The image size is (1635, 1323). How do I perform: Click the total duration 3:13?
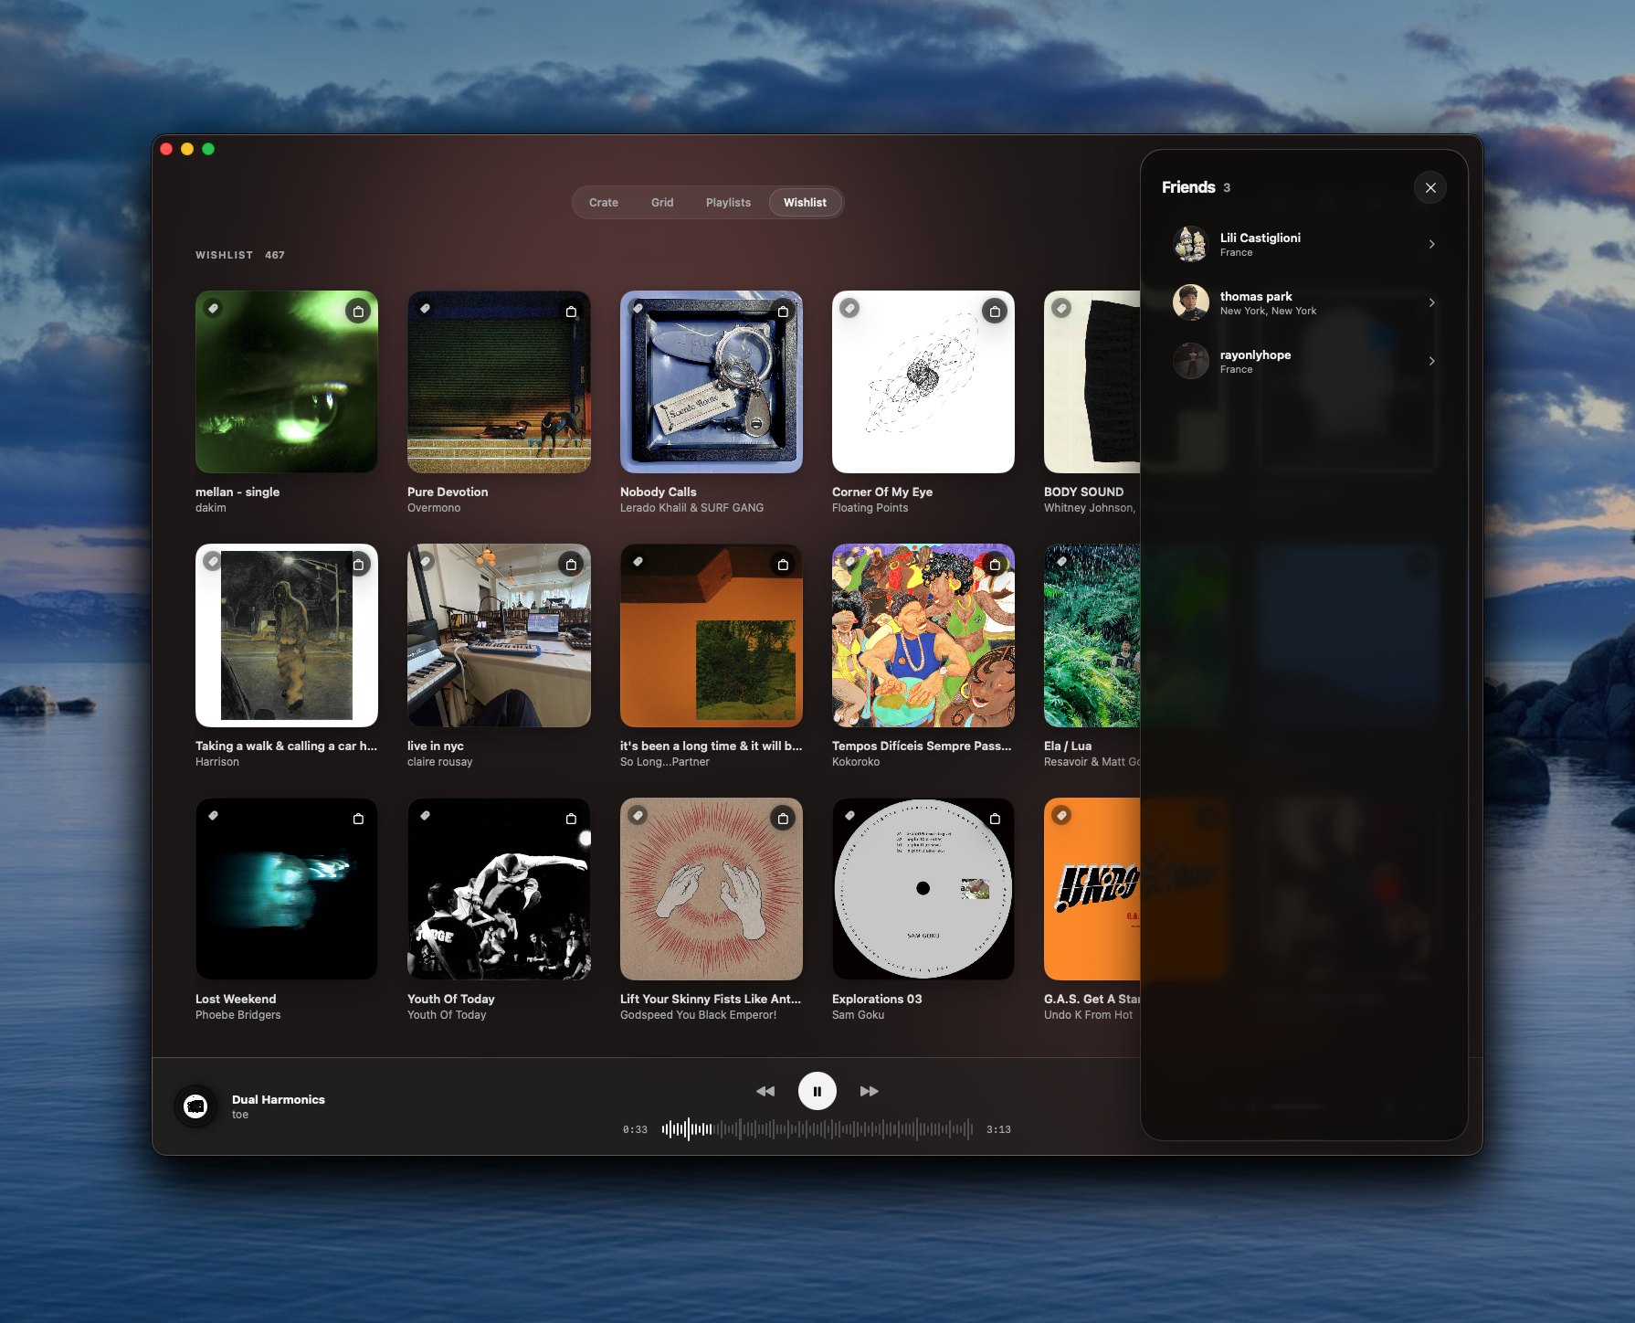[998, 1129]
